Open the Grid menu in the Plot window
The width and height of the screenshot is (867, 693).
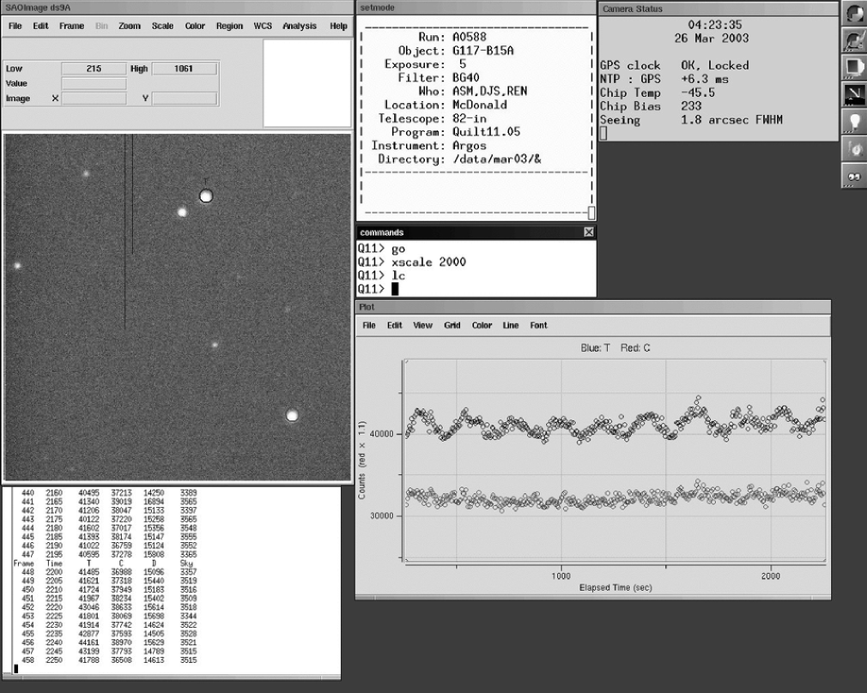tap(452, 326)
